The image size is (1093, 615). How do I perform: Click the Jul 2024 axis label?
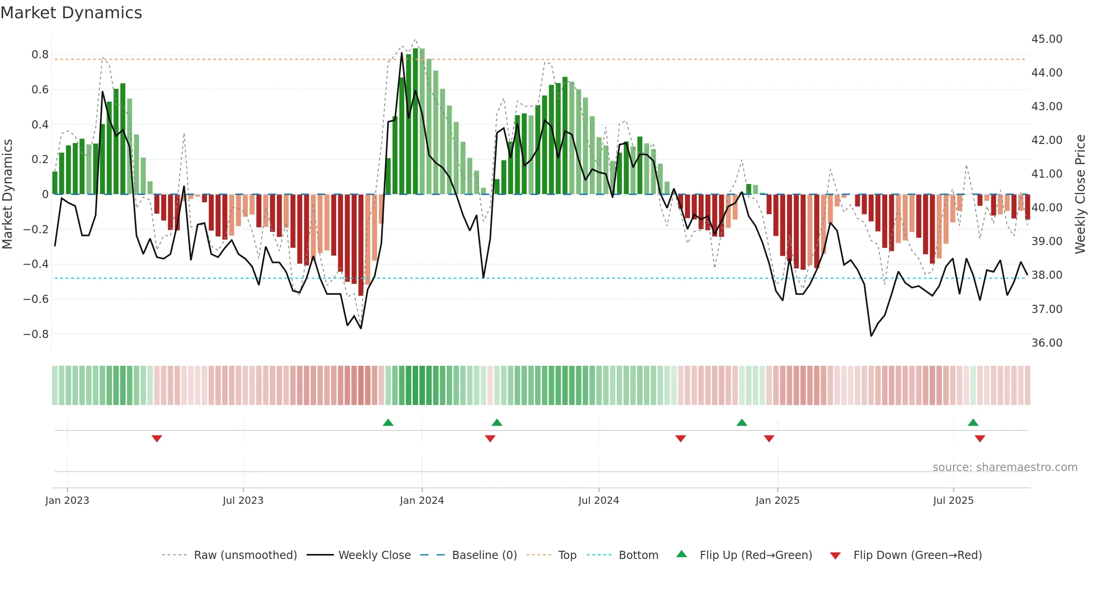[x=599, y=500]
